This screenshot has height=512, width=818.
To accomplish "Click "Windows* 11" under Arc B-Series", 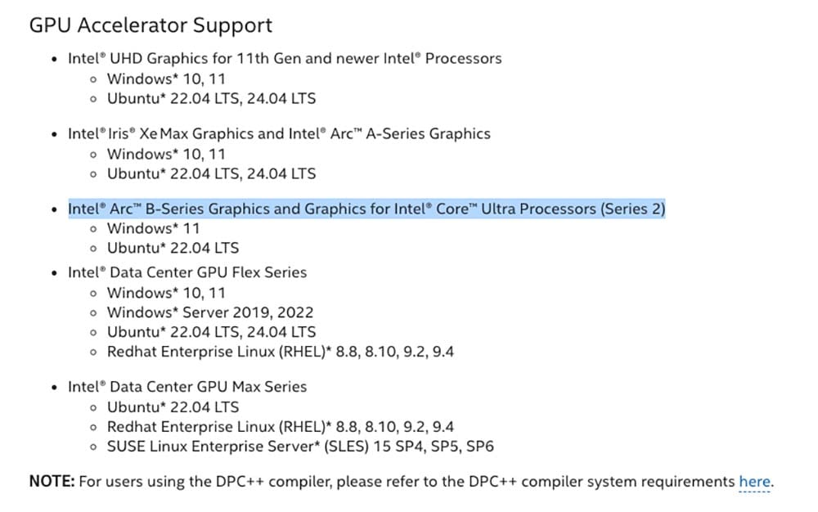I will (153, 228).
